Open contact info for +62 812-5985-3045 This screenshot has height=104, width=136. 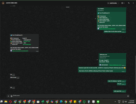coord(11,3)
